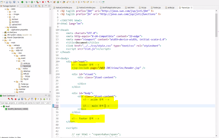Viewport: 219px width, 138px height.
Task: Open the Boot Dashboard green toolbar icon
Action: [x=22, y=2]
